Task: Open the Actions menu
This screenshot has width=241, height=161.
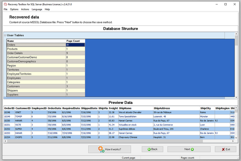Action: point(25,9)
